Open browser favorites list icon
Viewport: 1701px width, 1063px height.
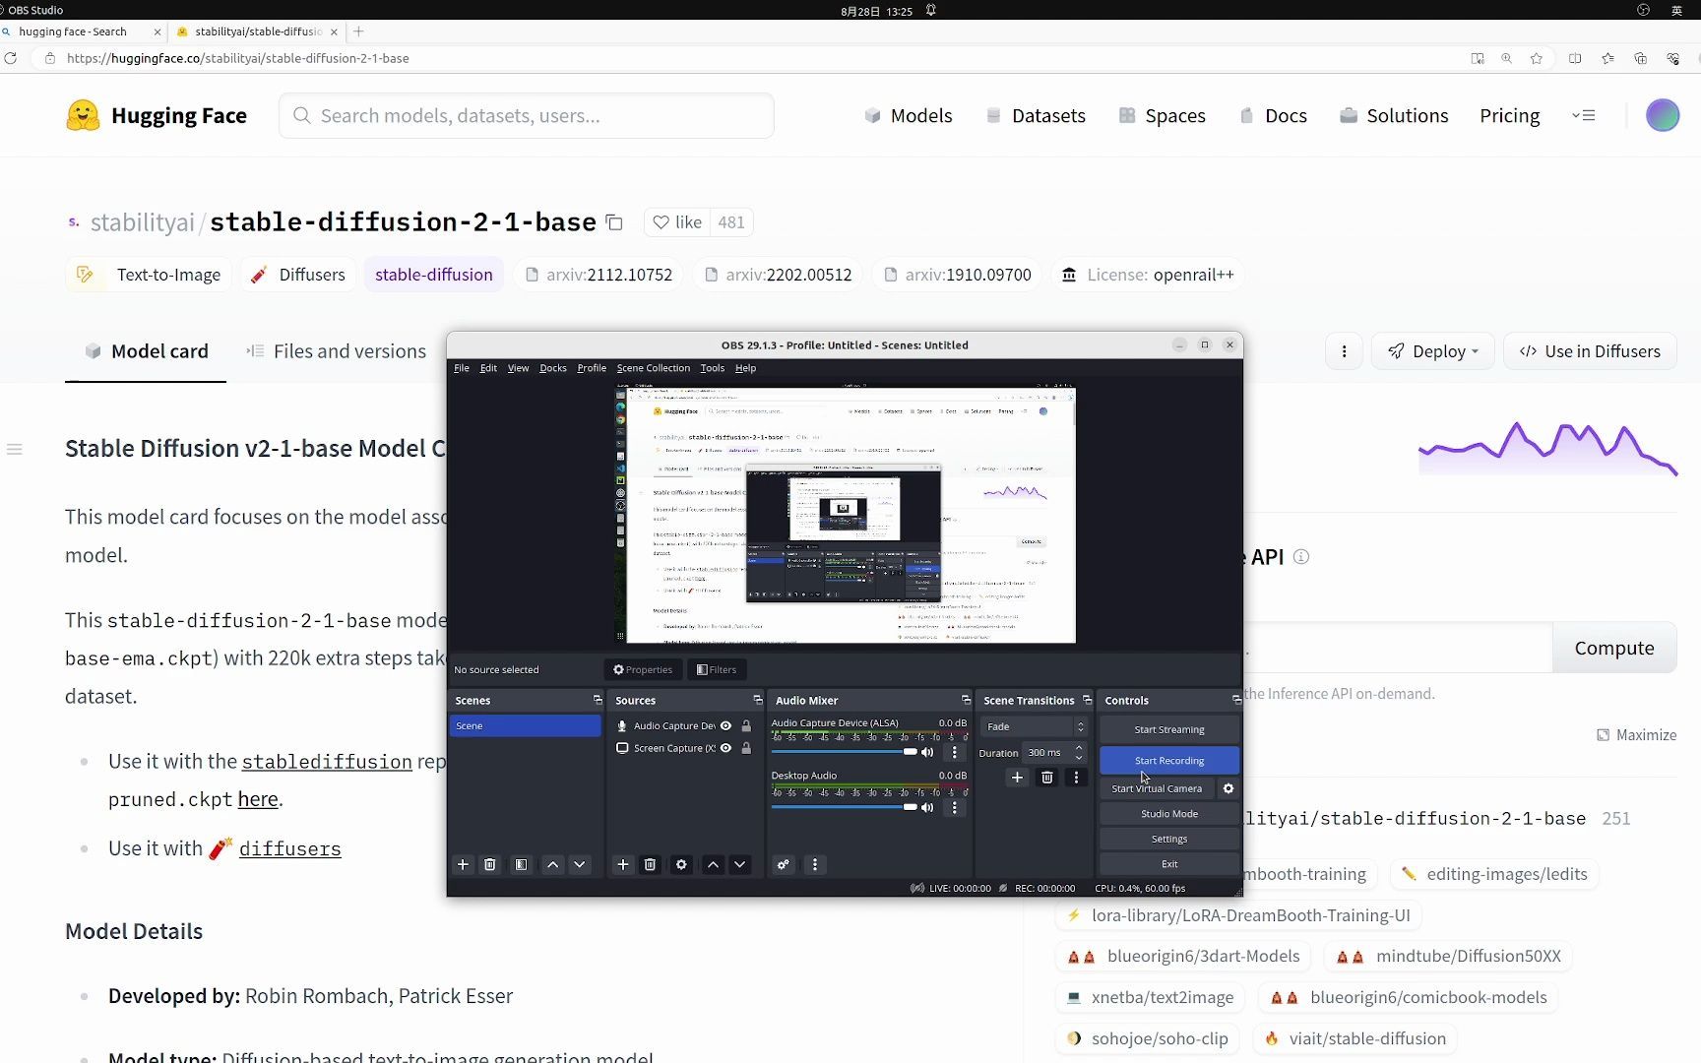1607,59
